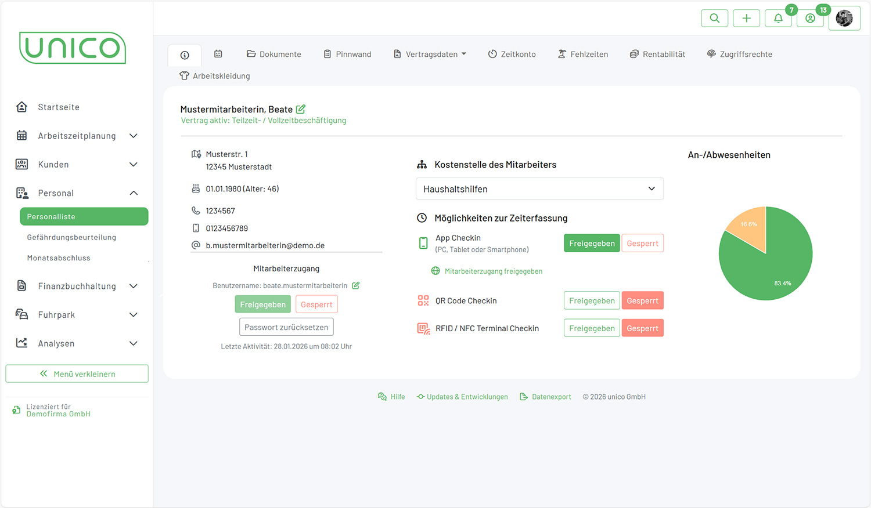Click the plus icon to add new
The image size is (871, 508).
[x=746, y=19]
